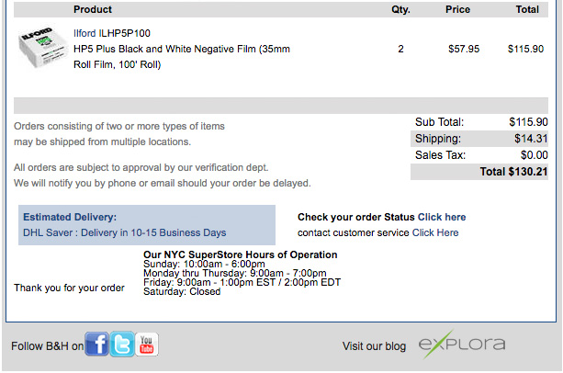This screenshot has width=563, height=373.
Task: Check order status via Click here link
Action: [442, 217]
